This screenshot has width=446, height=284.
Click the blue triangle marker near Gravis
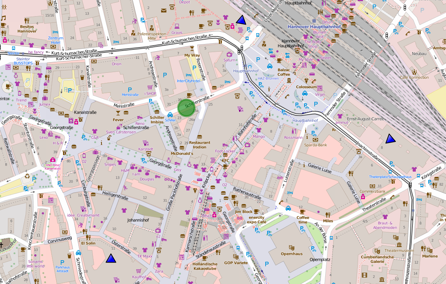(241, 20)
